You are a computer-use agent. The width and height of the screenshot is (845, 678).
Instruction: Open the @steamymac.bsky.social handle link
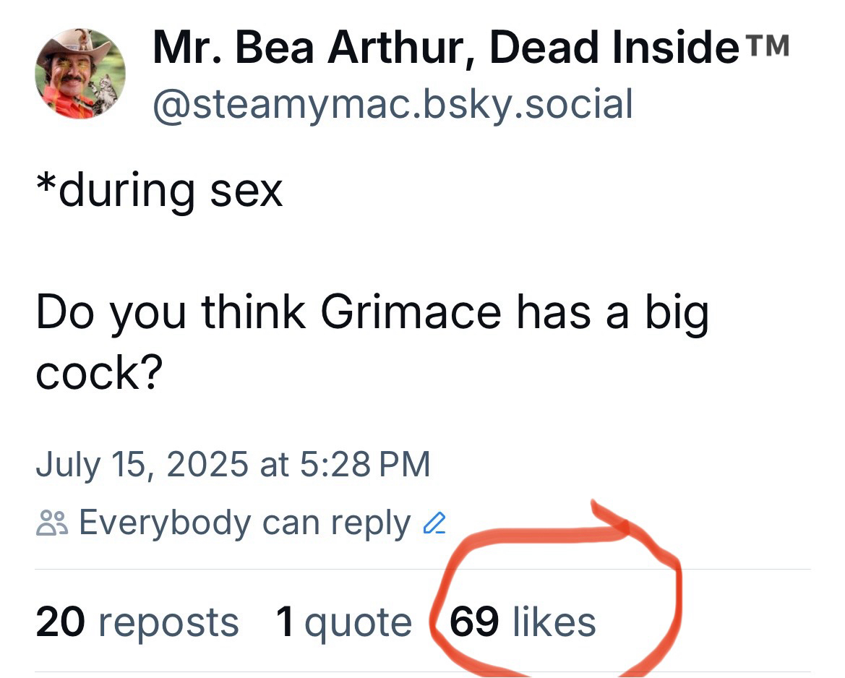tap(393, 103)
